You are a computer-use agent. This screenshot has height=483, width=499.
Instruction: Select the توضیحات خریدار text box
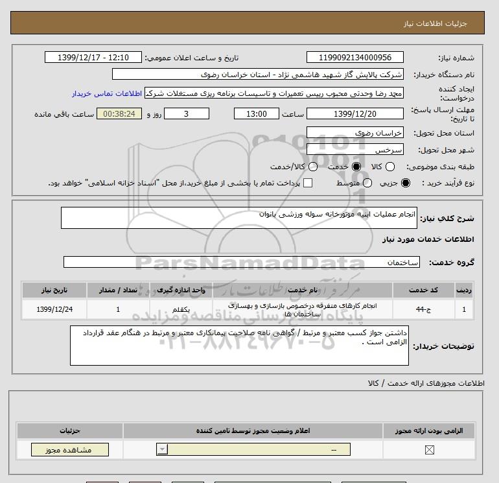pos(239,346)
